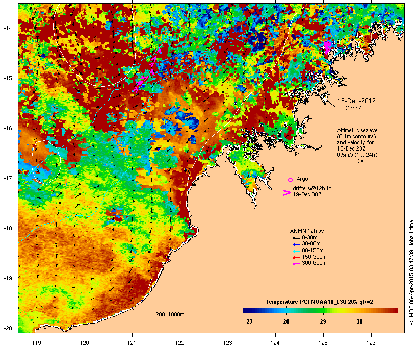418x347 pixels.
Task: Click the longitude axis label 120
Action: point(85,343)
